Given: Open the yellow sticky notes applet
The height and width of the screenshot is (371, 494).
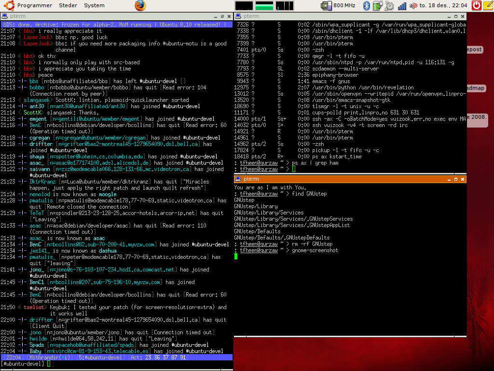Looking at the screenshot, I should click(x=488, y=5).
